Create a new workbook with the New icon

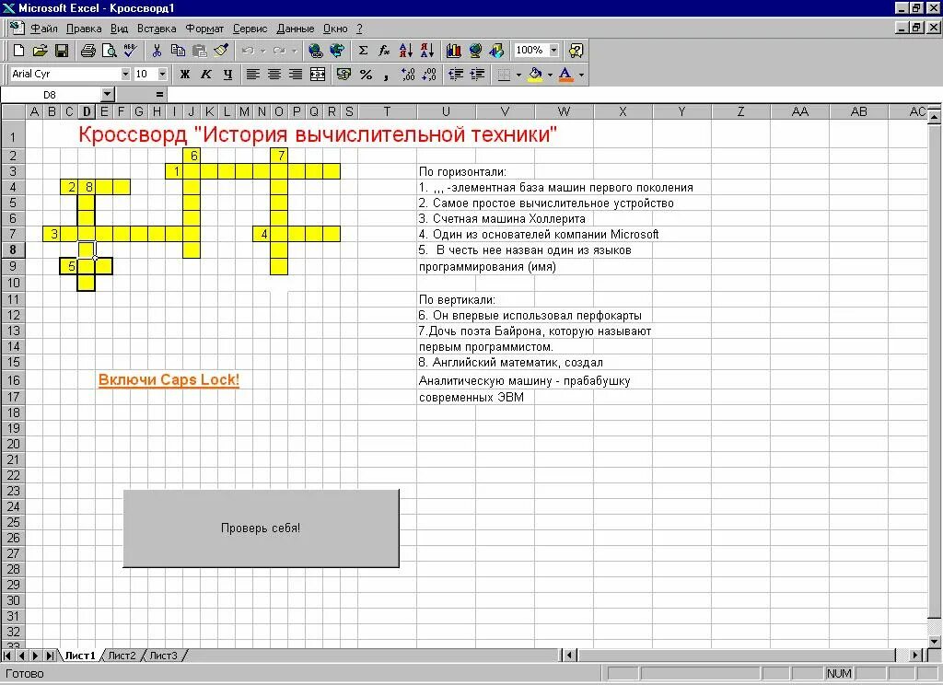coord(18,51)
